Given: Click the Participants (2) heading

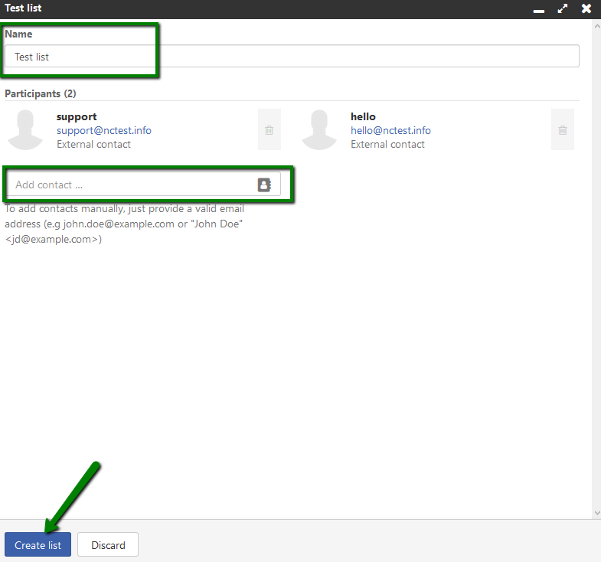Looking at the screenshot, I should 41,93.
